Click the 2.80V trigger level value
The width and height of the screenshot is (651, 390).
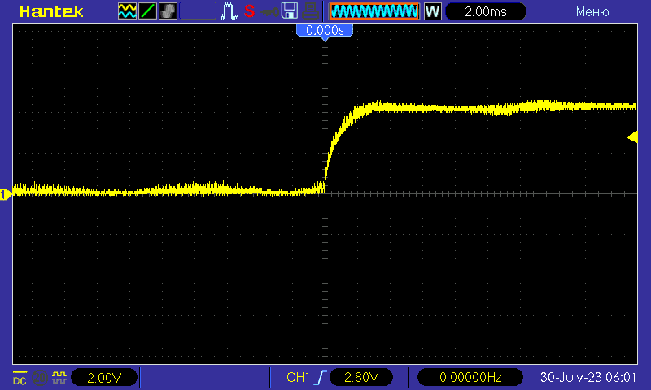tap(360, 377)
